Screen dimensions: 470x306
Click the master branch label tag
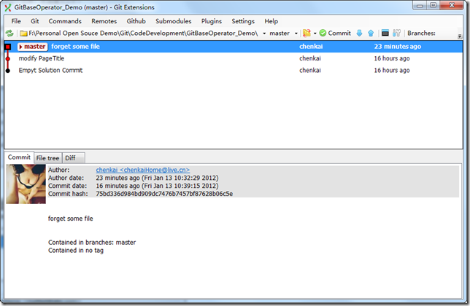(33, 47)
